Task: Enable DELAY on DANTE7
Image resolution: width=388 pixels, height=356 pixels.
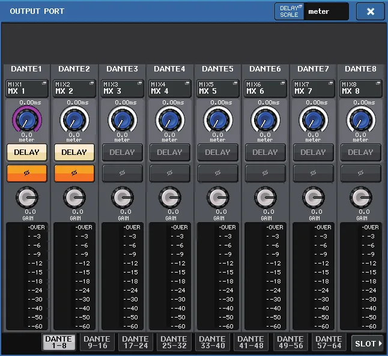Action: click(314, 152)
